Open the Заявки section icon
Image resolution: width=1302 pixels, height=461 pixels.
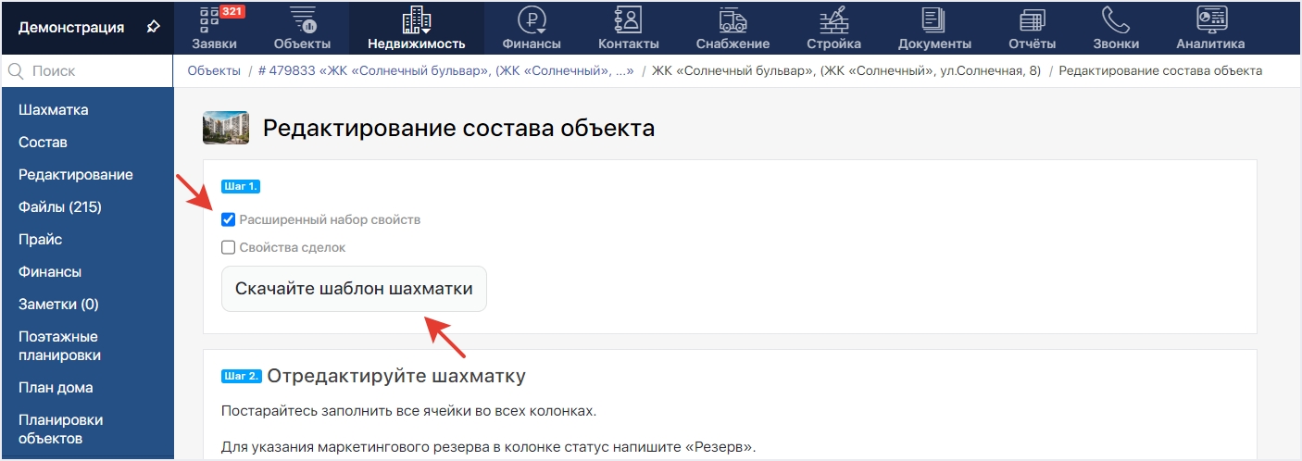(211, 19)
